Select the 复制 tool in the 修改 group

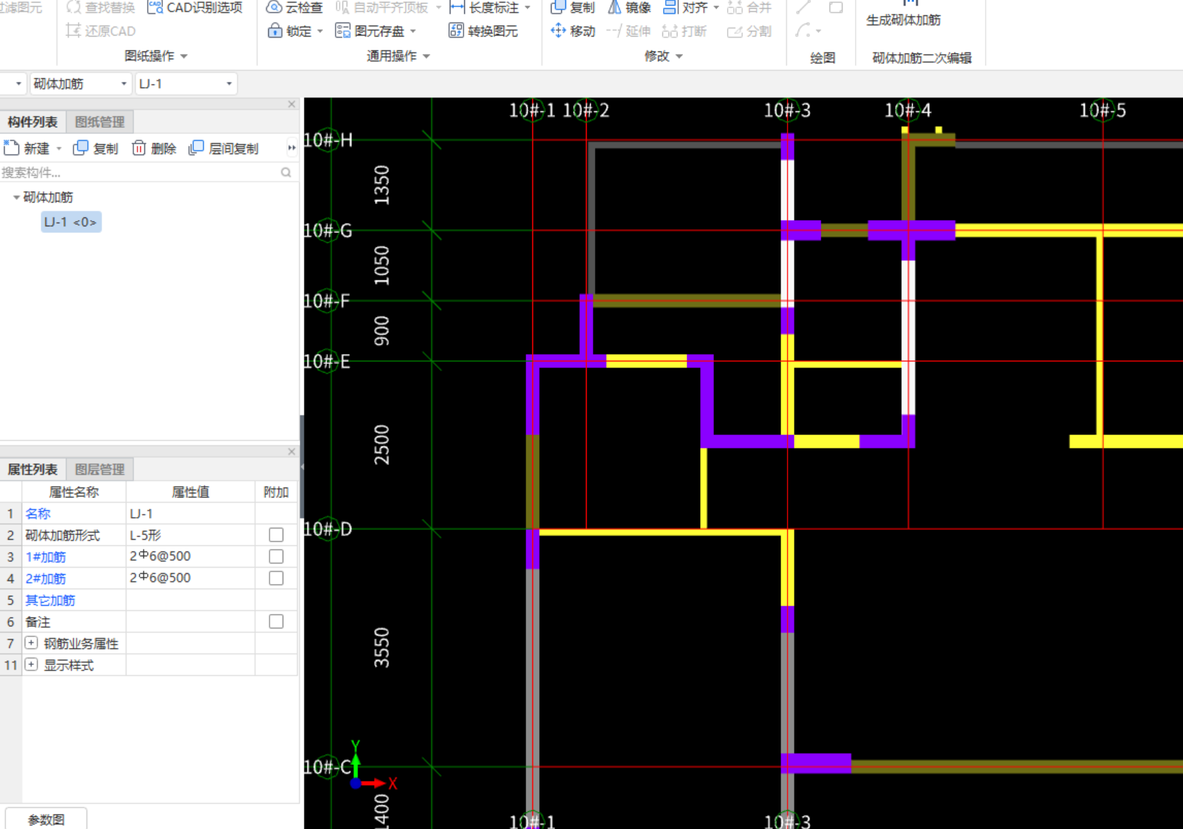click(573, 8)
